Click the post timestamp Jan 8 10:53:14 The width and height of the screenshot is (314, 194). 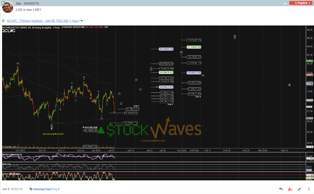12,189
